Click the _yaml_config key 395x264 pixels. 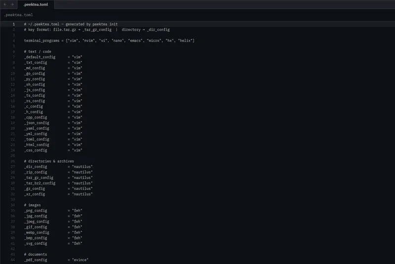(x=37, y=129)
